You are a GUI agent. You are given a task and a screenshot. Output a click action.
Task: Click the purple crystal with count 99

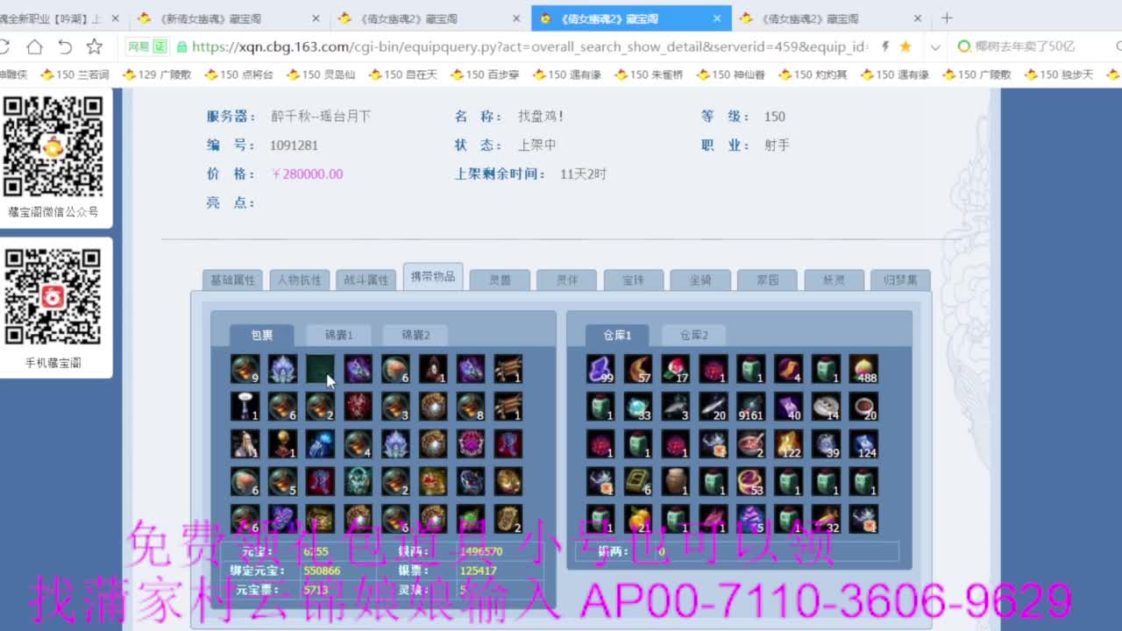coord(601,369)
